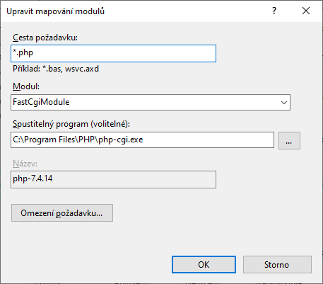Select the FastCgiModule combo box text
323x284 pixels.
[x=41, y=102]
